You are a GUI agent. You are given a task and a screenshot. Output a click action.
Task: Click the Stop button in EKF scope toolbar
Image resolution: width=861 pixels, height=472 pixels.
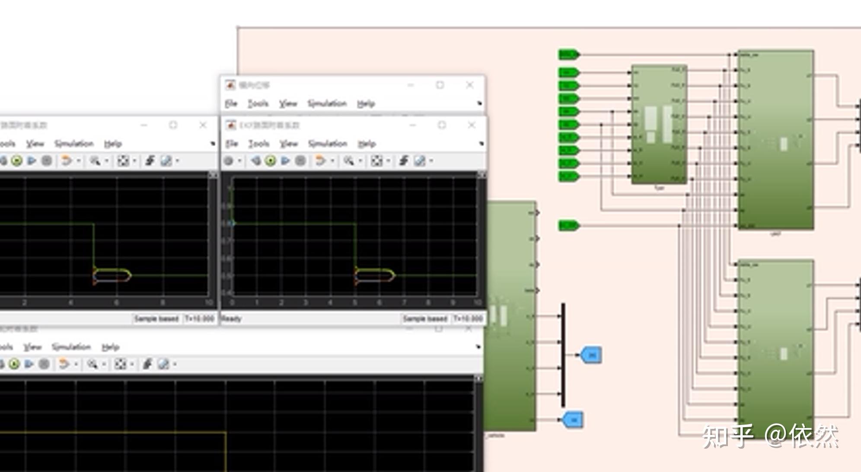pos(300,161)
